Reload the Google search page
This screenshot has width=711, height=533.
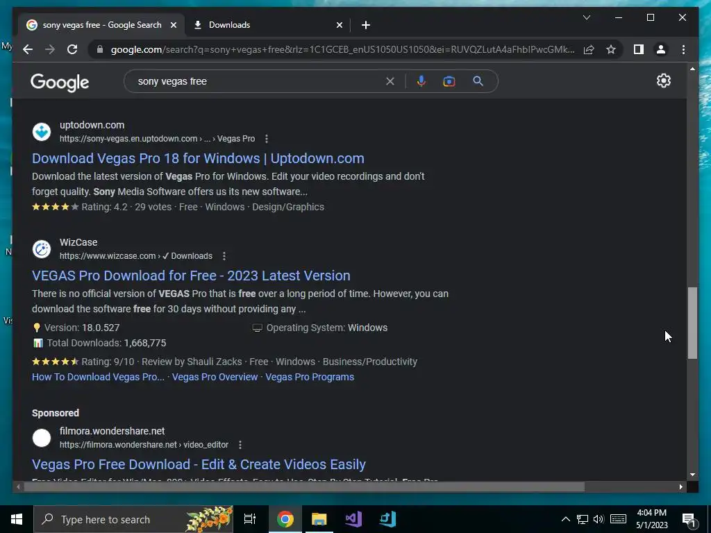click(72, 49)
